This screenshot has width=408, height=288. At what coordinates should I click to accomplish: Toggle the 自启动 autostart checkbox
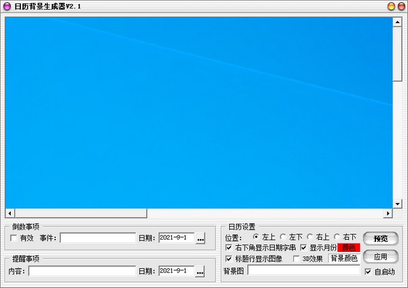(x=368, y=272)
